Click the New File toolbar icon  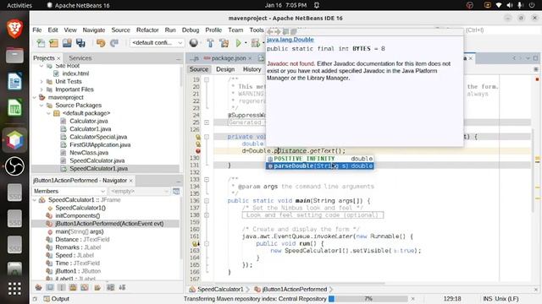41,43
